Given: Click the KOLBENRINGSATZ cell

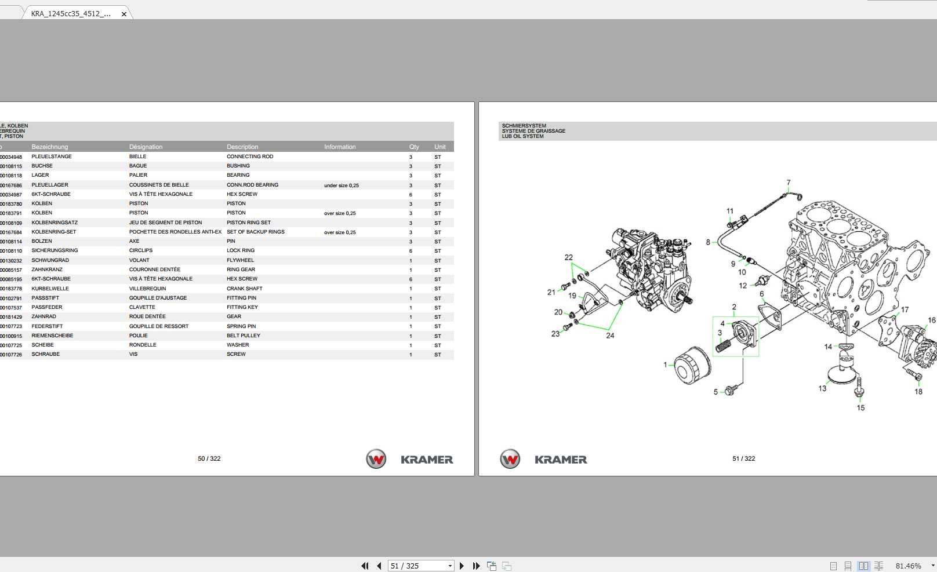Looking at the screenshot, I should point(55,223).
